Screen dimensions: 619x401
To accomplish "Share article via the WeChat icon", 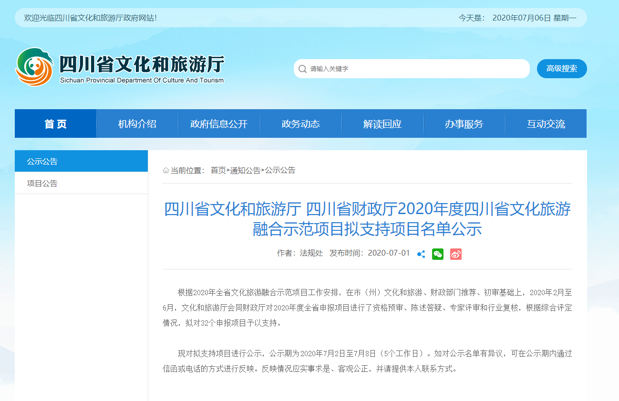I will point(438,254).
